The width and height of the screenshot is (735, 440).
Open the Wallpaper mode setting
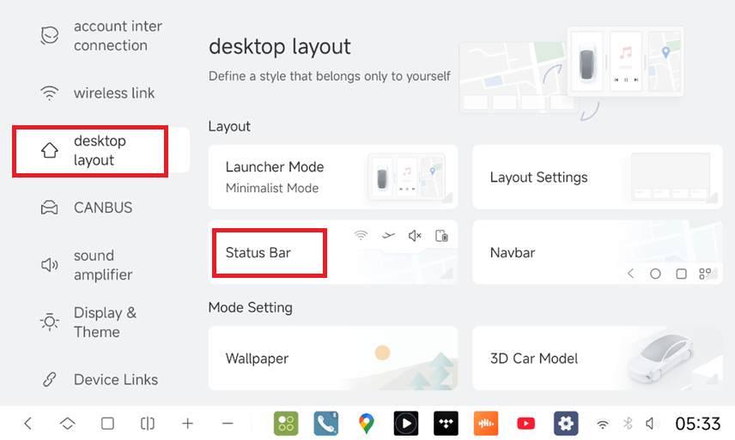click(x=332, y=359)
